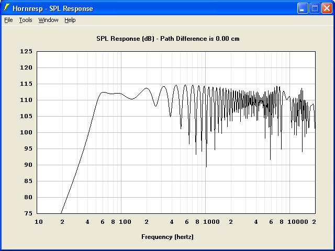
Task: Open the Window menu
Action: (x=48, y=20)
